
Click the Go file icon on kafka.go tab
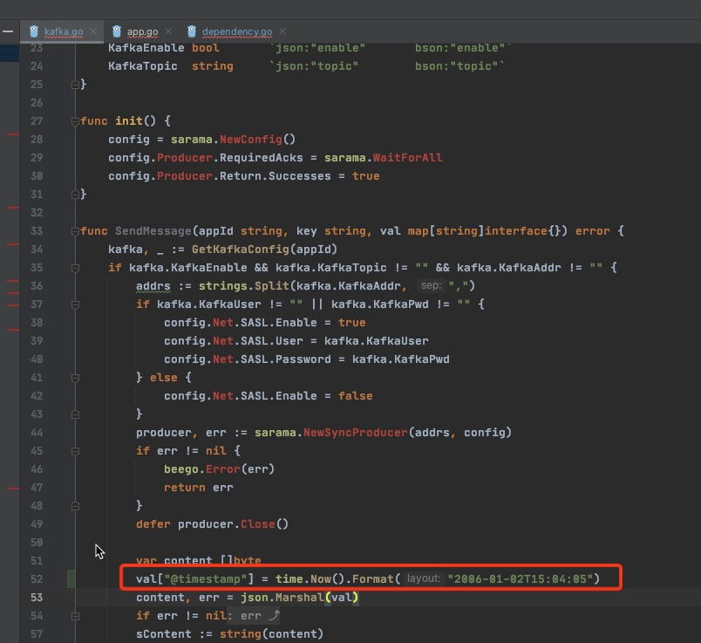click(33, 31)
